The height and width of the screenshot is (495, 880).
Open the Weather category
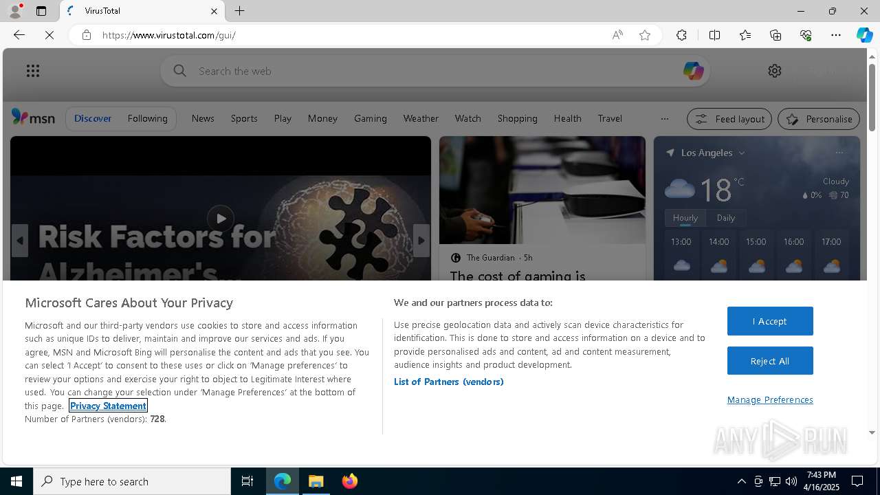(421, 118)
